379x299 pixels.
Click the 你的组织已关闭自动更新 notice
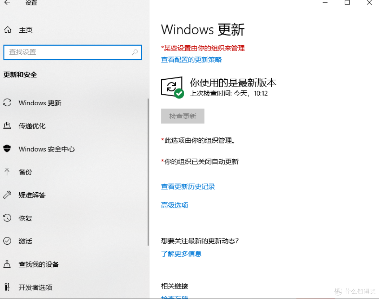pos(200,161)
